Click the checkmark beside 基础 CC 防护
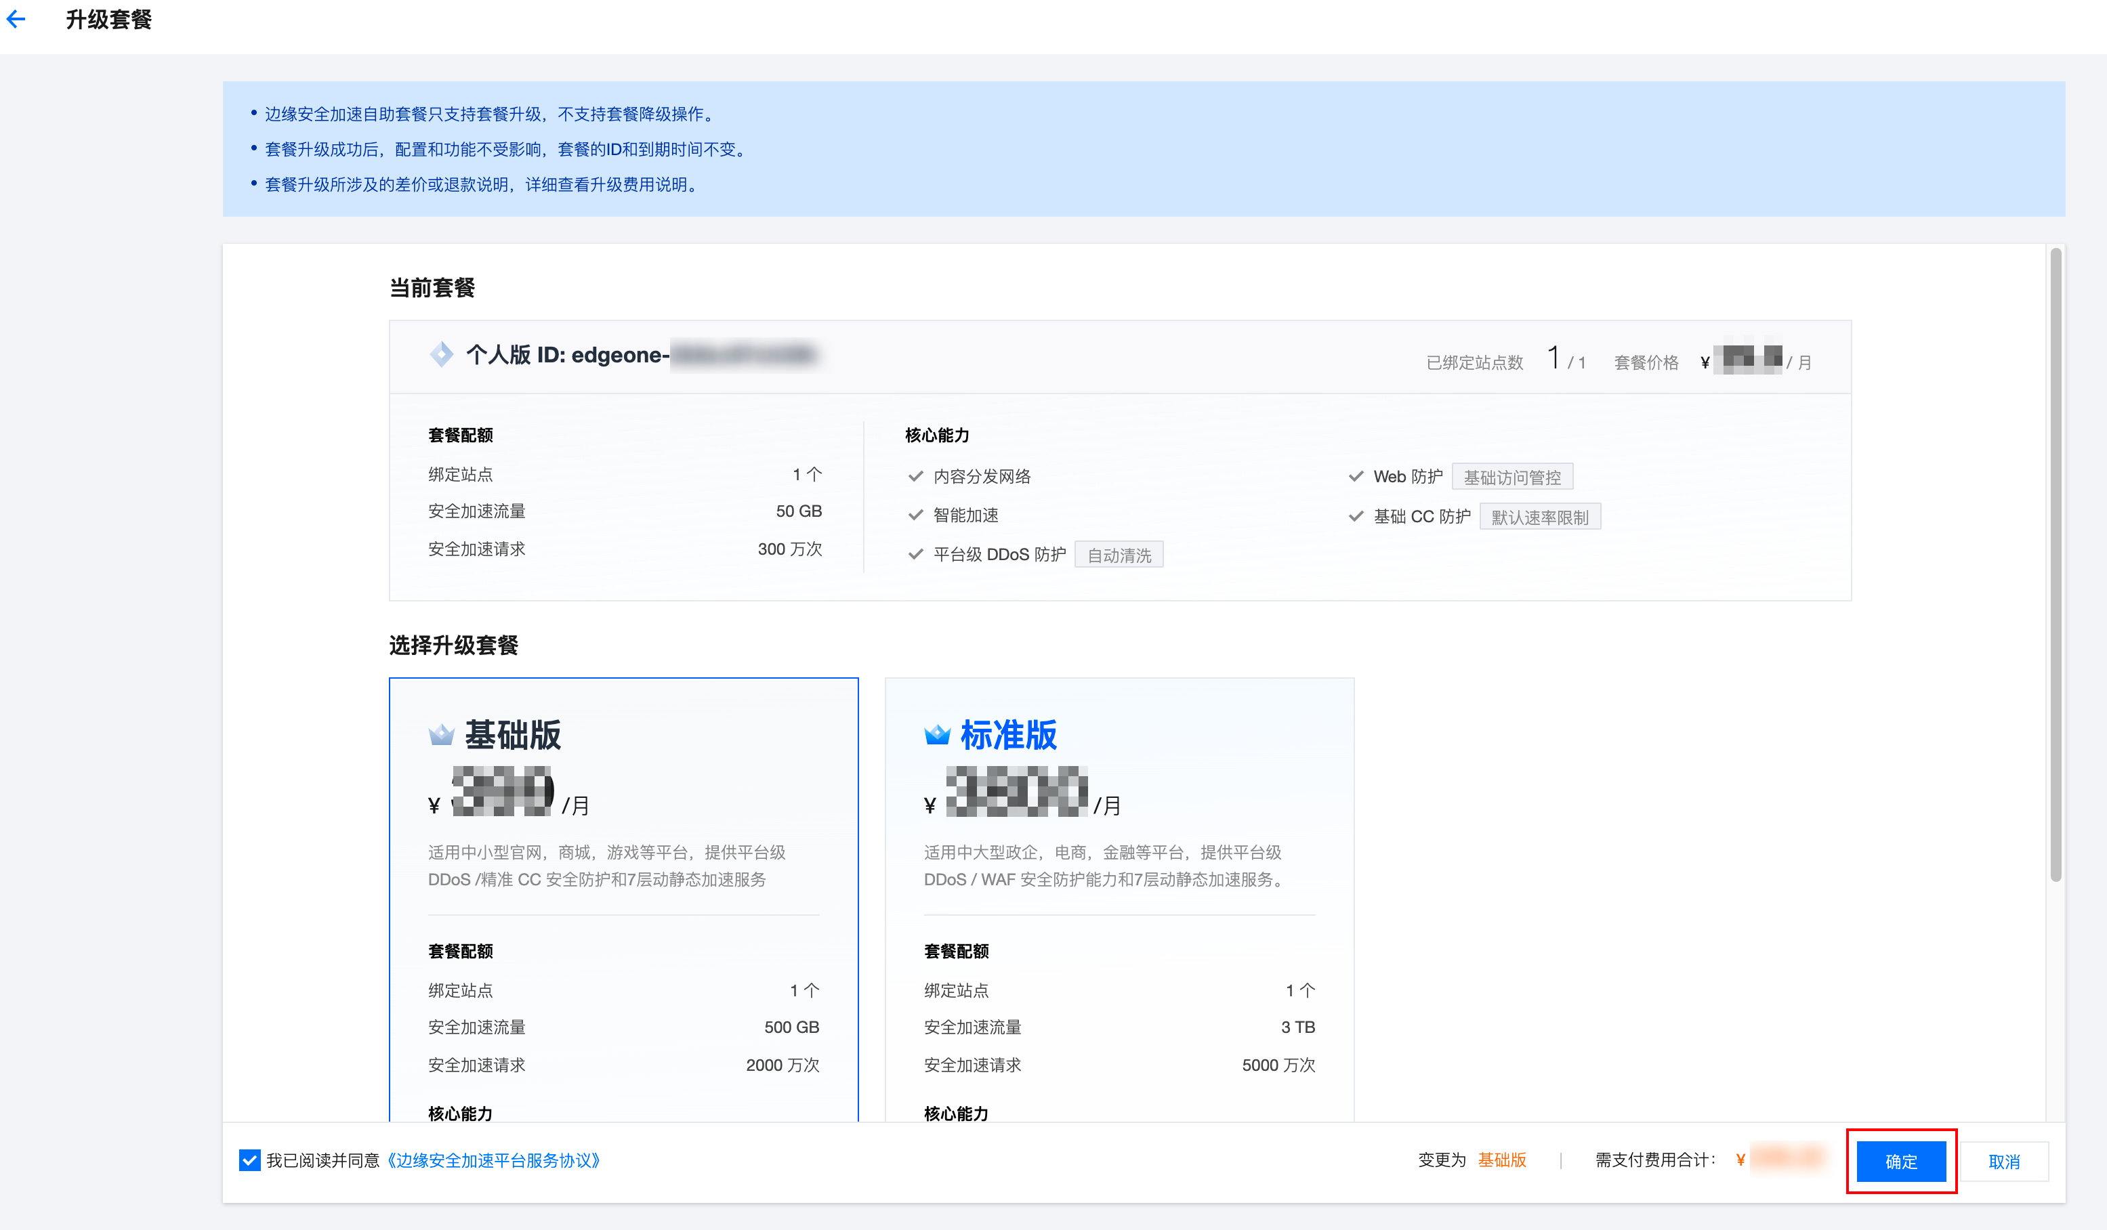This screenshot has height=1230, width=2107. tap(1356, 517)
